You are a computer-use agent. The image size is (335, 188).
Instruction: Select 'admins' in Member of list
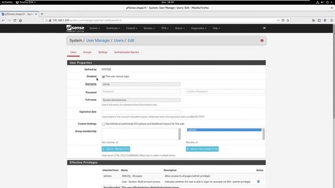click(224, 130)
